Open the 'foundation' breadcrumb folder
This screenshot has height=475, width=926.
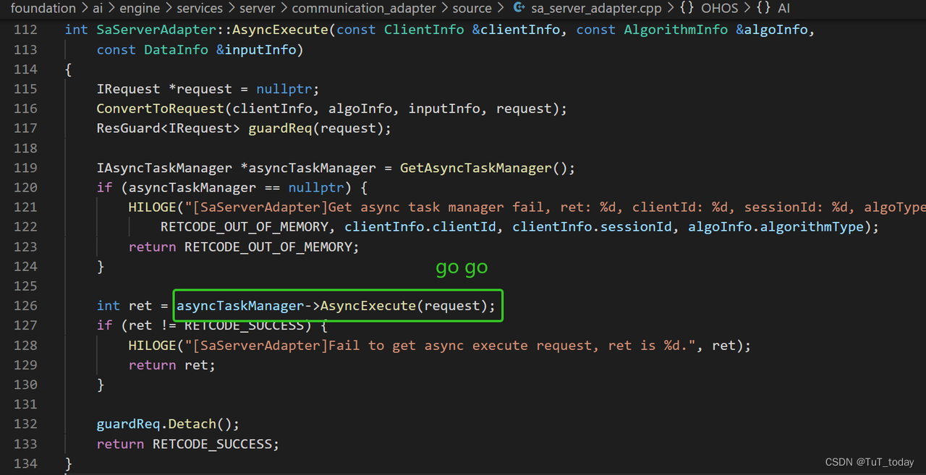[x=43, y=9]
